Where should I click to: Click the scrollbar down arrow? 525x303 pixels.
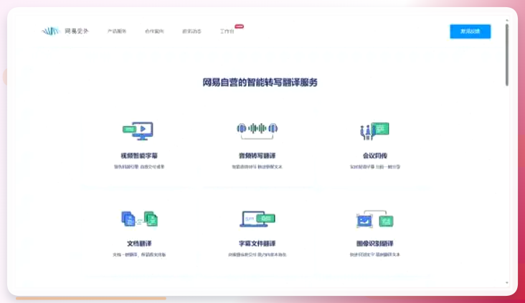tap(507, 283)
